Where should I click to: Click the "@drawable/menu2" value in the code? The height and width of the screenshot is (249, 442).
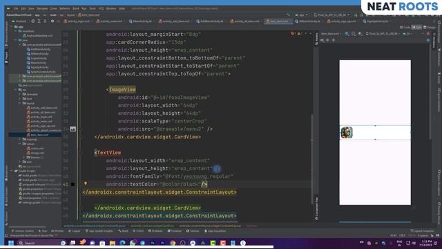click(x=179, y=129)
